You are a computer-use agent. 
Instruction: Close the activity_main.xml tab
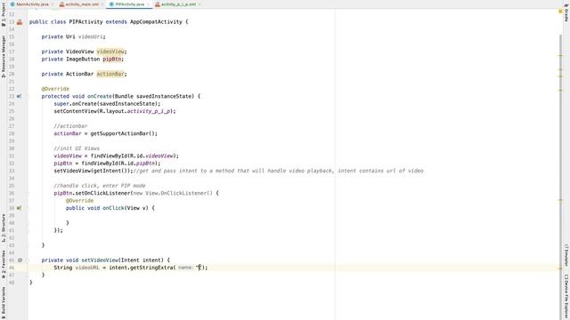102,4
